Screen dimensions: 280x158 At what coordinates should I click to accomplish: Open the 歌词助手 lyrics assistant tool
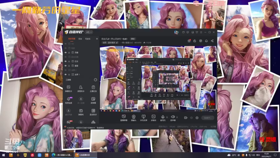[x=93, y=112]
